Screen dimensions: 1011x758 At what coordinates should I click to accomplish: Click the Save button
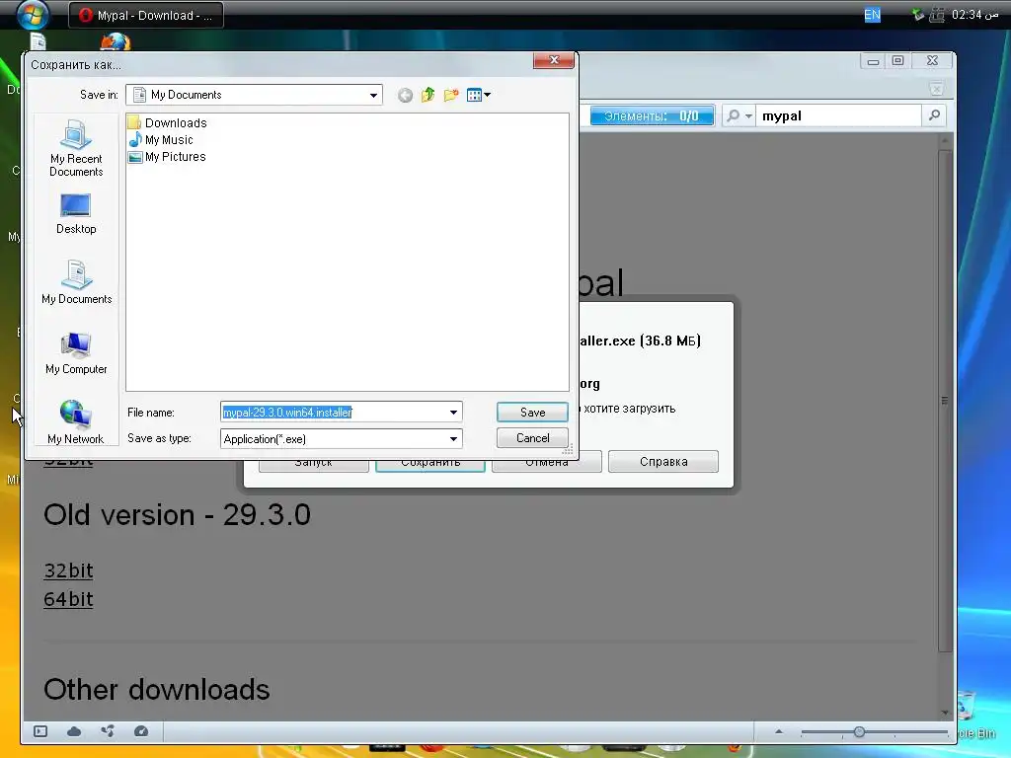pyautogui.click(x=532, y=413)
